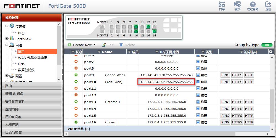Select port 13 on the faceplate diagram

pos(148,27)
